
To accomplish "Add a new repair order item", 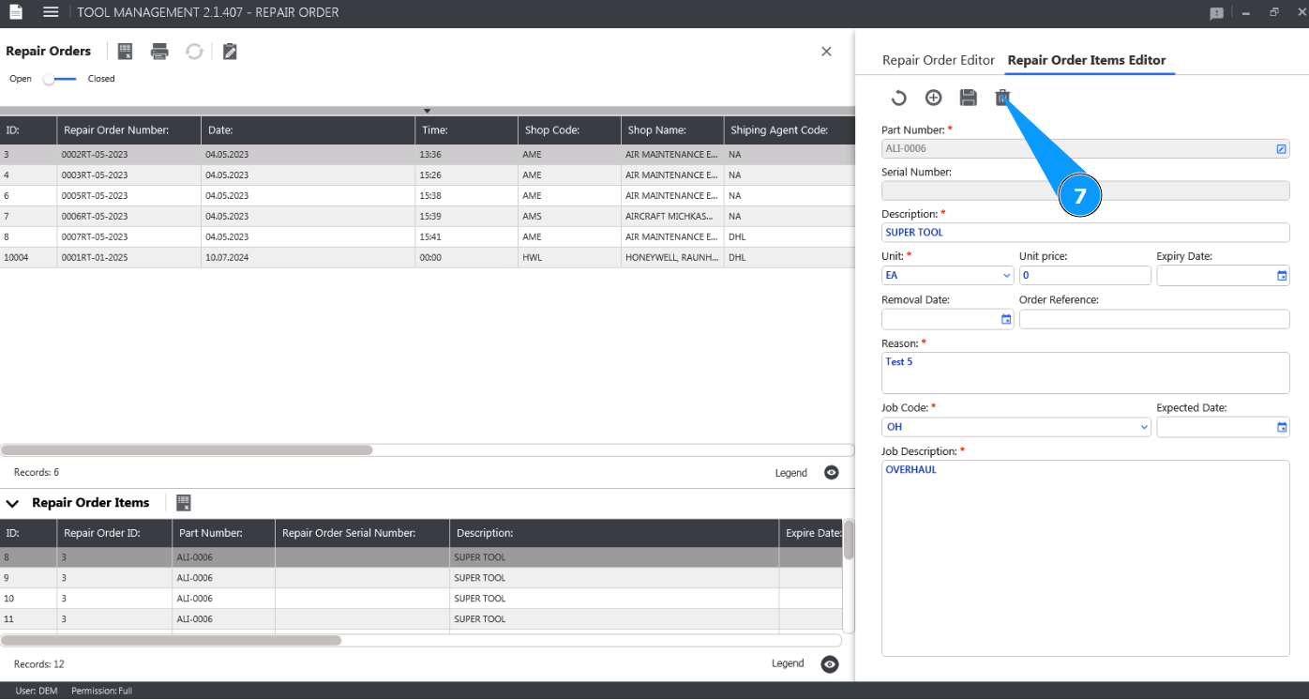I will pos(933,98).
